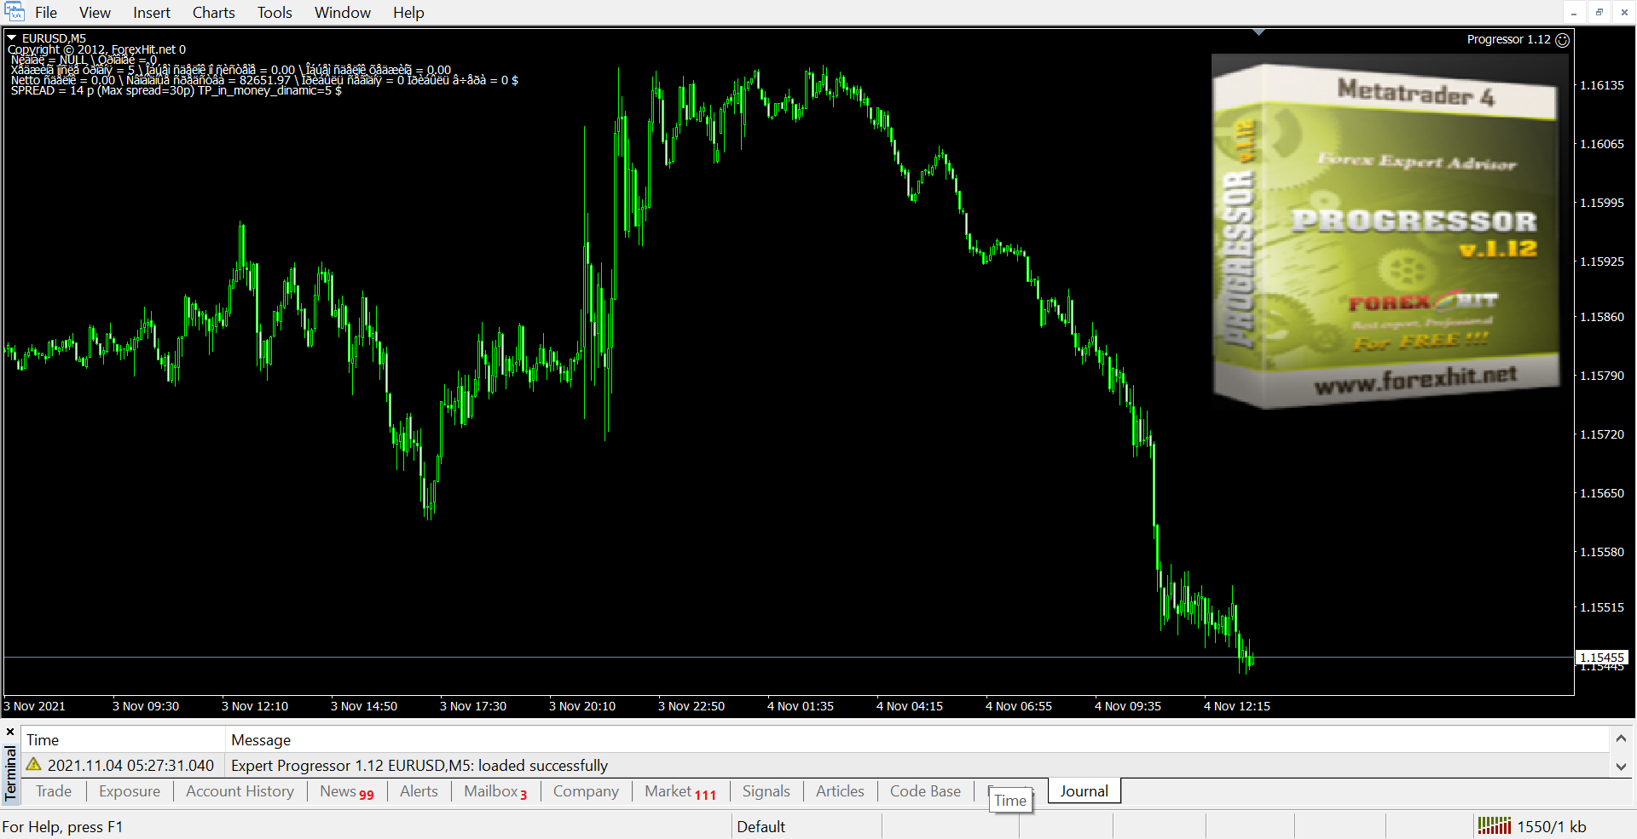The height and width of the screenshot is (839, 1637).
Task: Close the Terminal panel with X
Action: [10, 732]
